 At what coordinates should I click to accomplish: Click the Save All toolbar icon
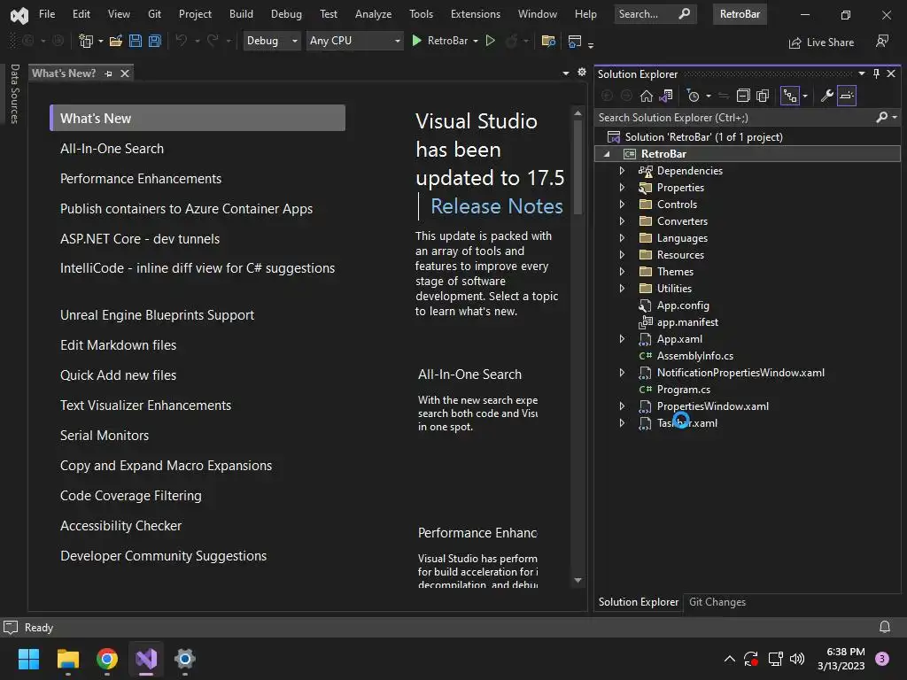coord(154,41)
